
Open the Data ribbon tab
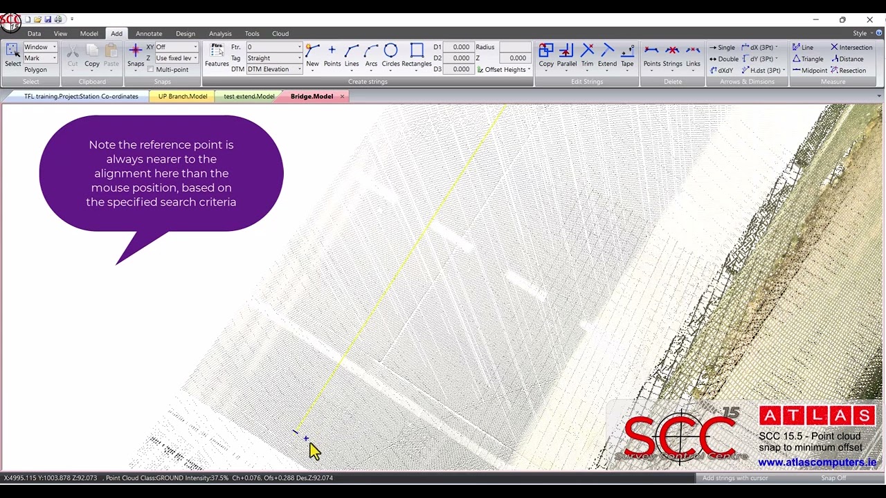(x=34, y=33)
